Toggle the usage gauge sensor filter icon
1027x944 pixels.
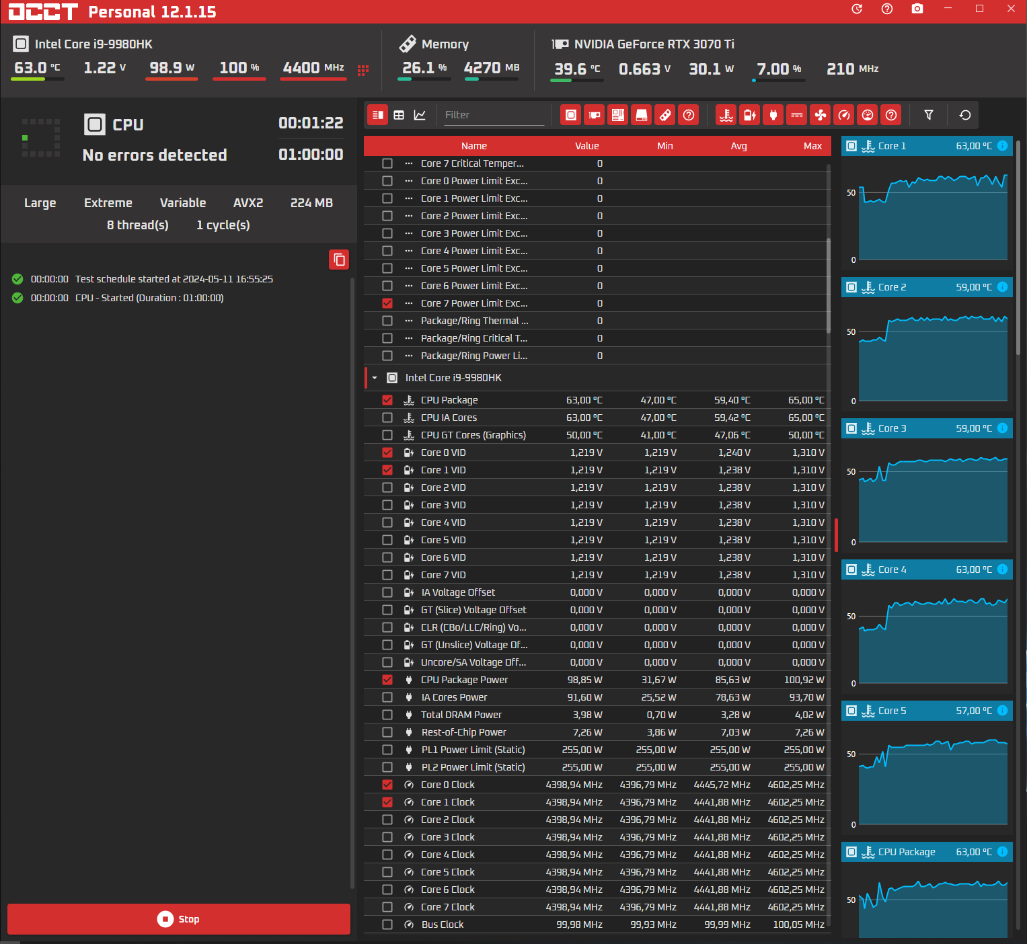tap(868, 115)
